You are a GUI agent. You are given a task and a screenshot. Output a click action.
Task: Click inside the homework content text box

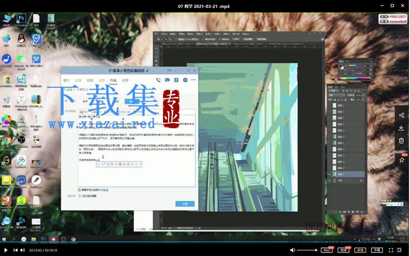[136, 150]
